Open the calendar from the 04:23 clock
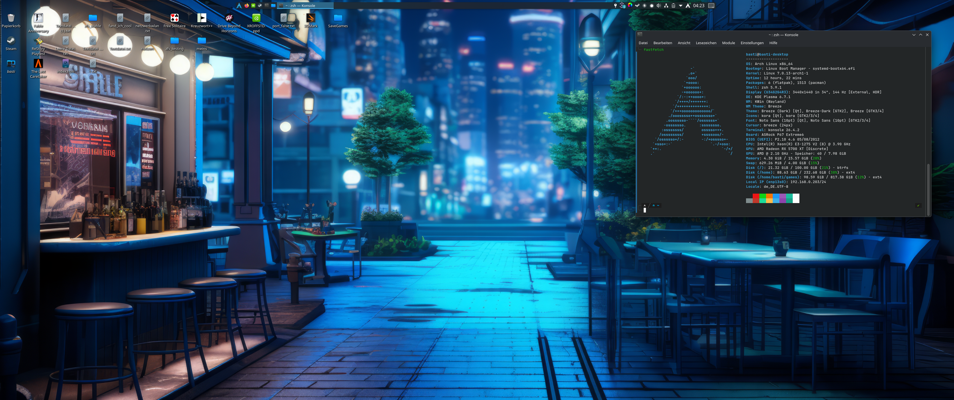The width and height of the screenshot is (954, 400). tap(699, 6)
